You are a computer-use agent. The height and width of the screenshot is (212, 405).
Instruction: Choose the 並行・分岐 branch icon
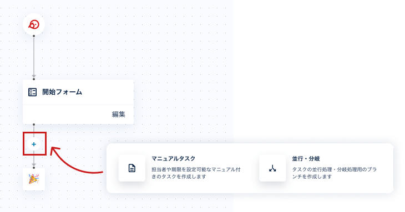[x=272, y=168]
